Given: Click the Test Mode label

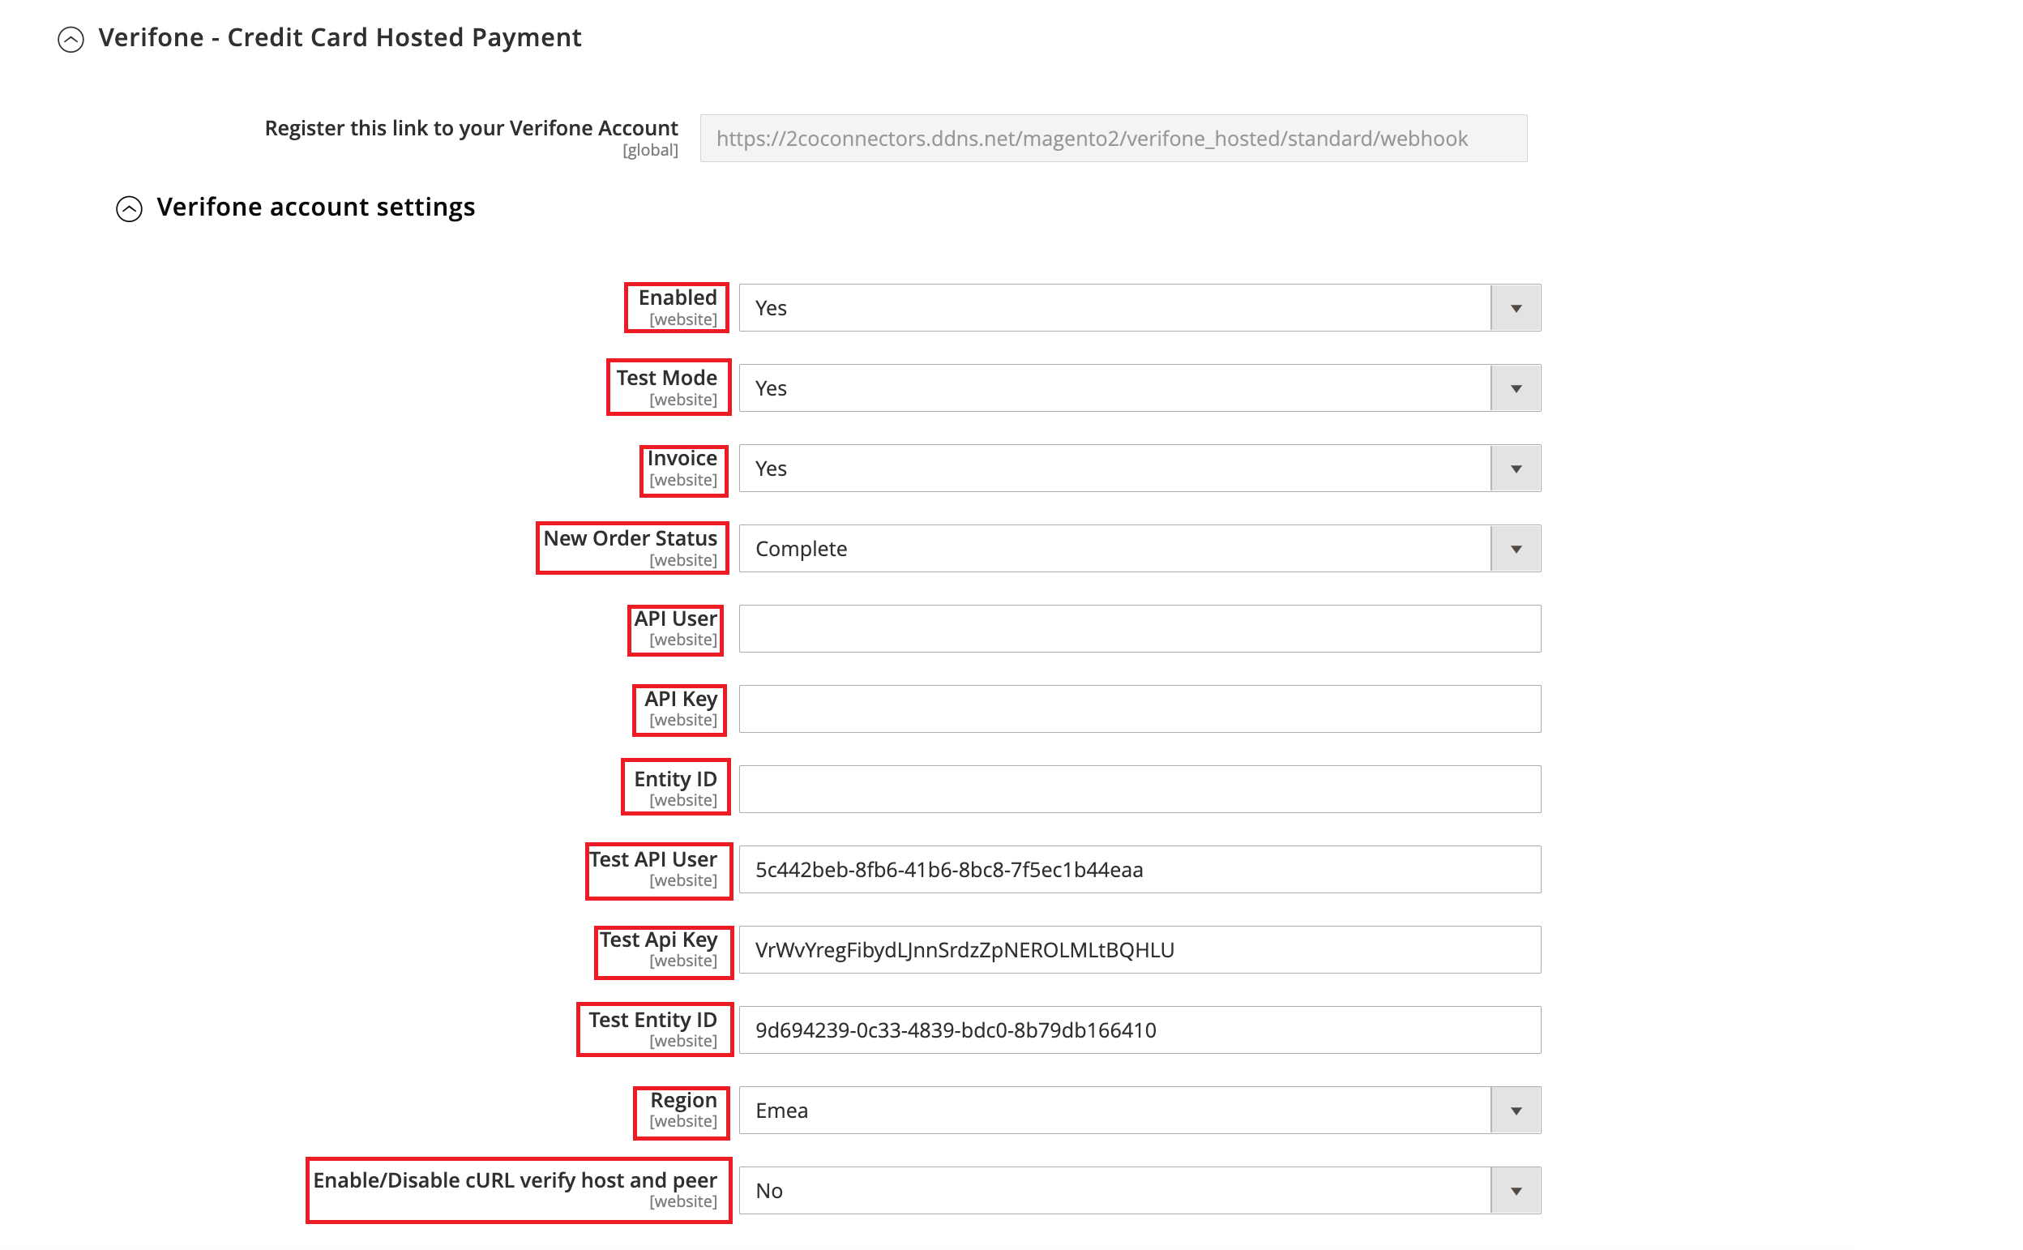Looking at the screenshot, I should pyautogui.click(x=666, y=377).
